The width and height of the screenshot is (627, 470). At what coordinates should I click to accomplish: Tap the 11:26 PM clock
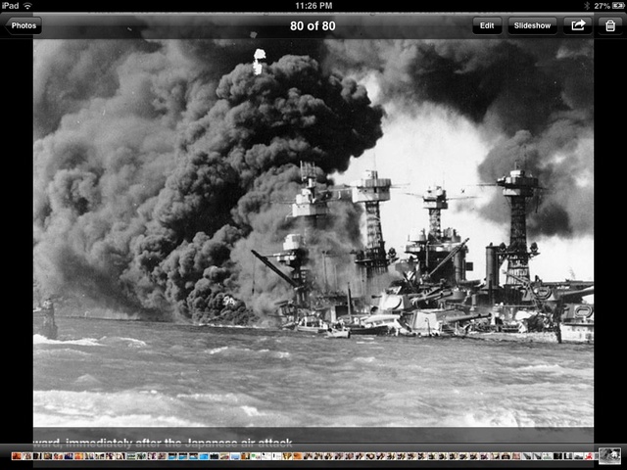tap(313, 6)
